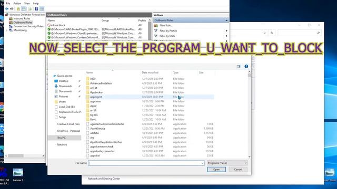Click the AppLocker folder icon

coord(88,92)
